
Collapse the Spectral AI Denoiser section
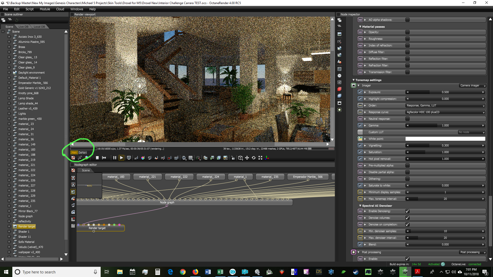(360, 206)
